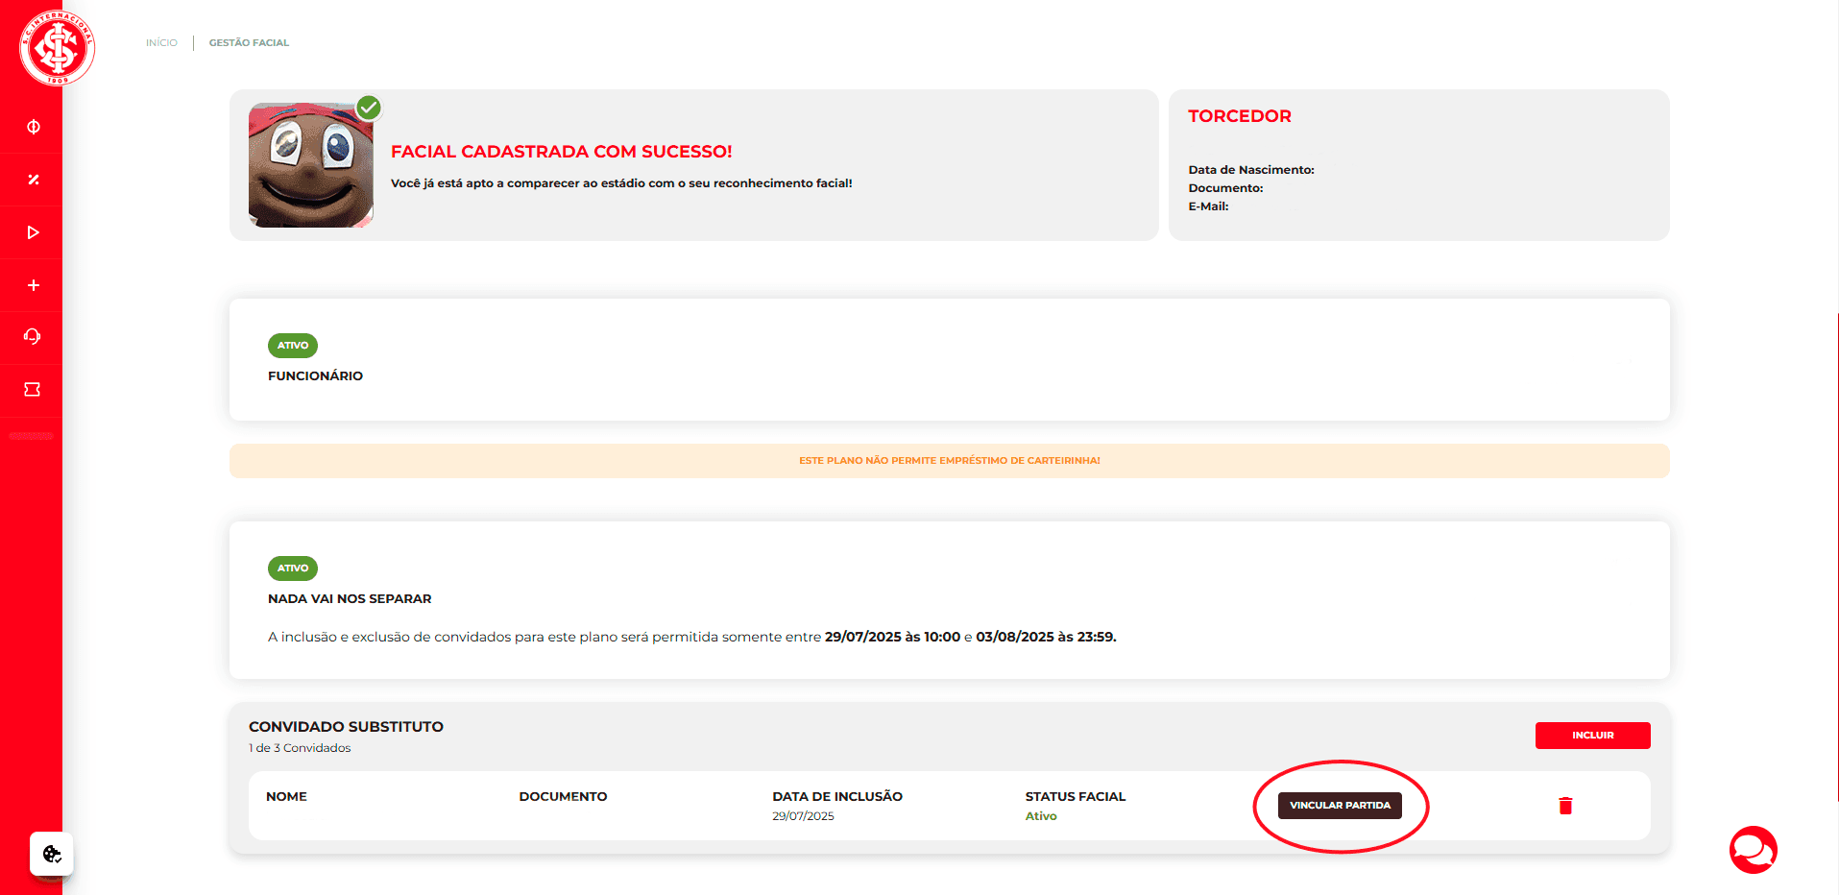1839x895 pixels.
Task: Click the ATIVO badge above NADA VAI NOS SEPARAR
Action: pos(293,568)
